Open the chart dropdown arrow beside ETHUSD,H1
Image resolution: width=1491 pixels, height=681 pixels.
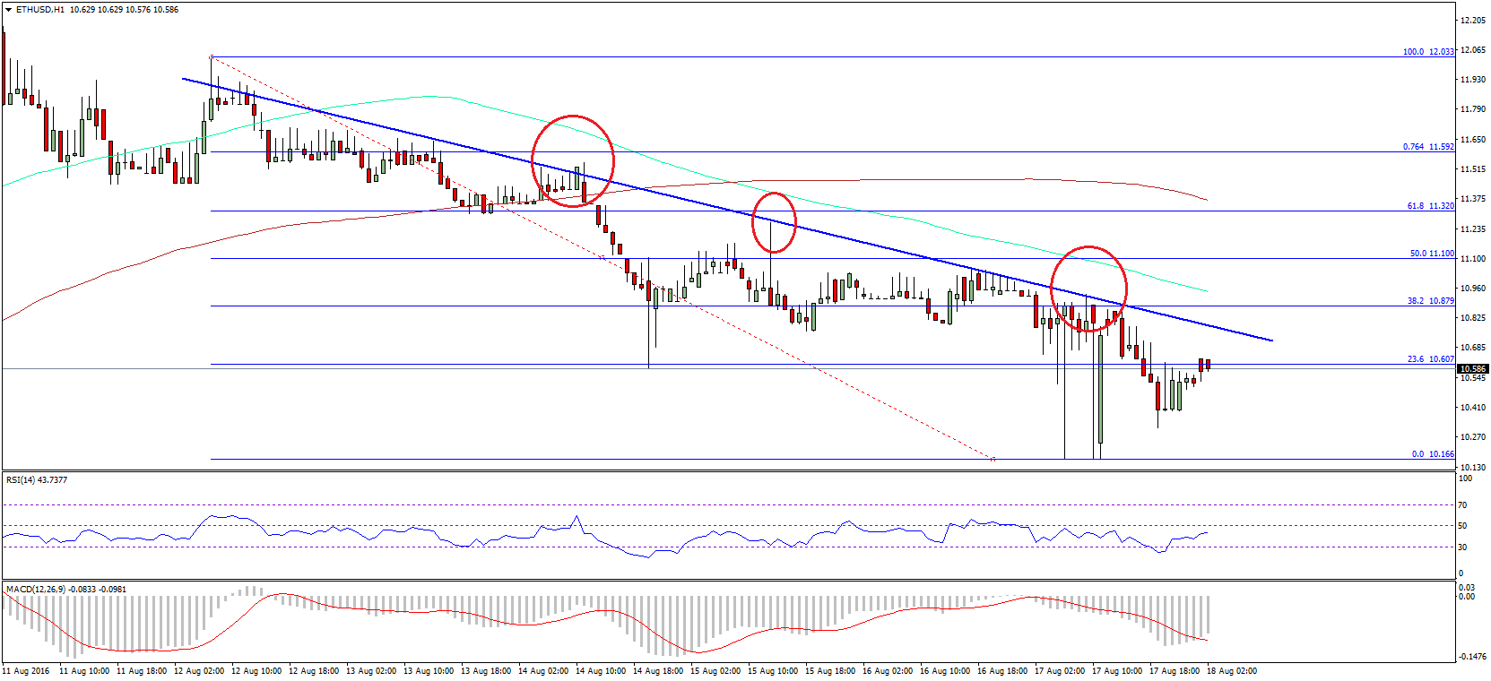[9, 10]
